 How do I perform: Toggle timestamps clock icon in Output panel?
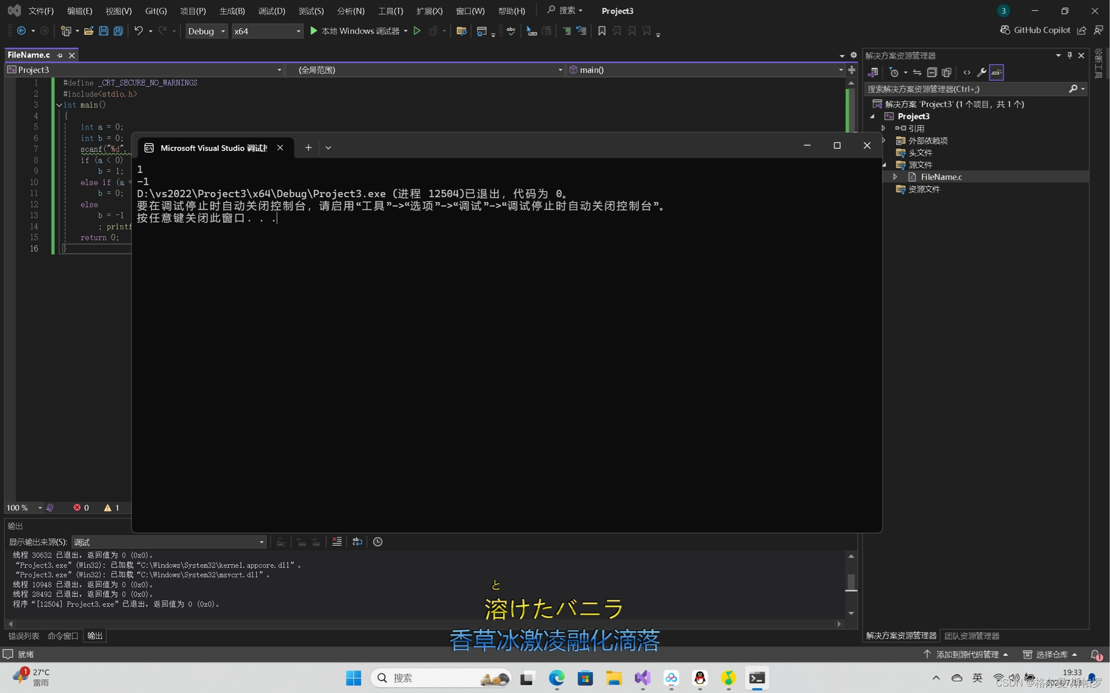point(378,541)
